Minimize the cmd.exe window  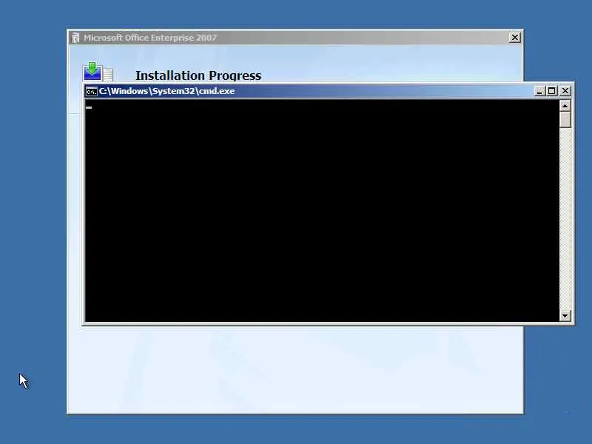[x=539, y=91]
